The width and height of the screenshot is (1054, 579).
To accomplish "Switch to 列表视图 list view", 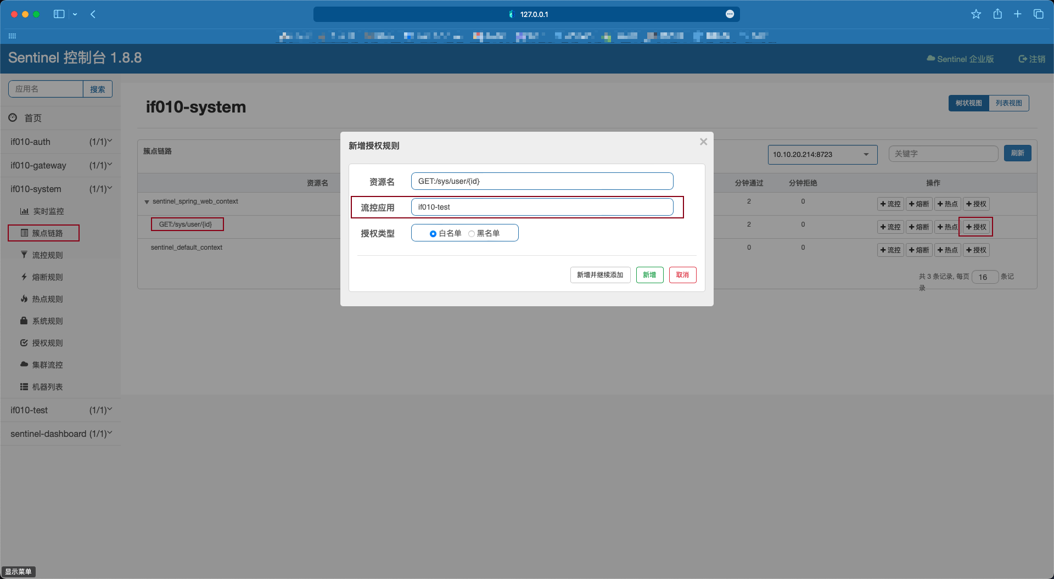I will pyautogui.click(x=1008, y=103).
